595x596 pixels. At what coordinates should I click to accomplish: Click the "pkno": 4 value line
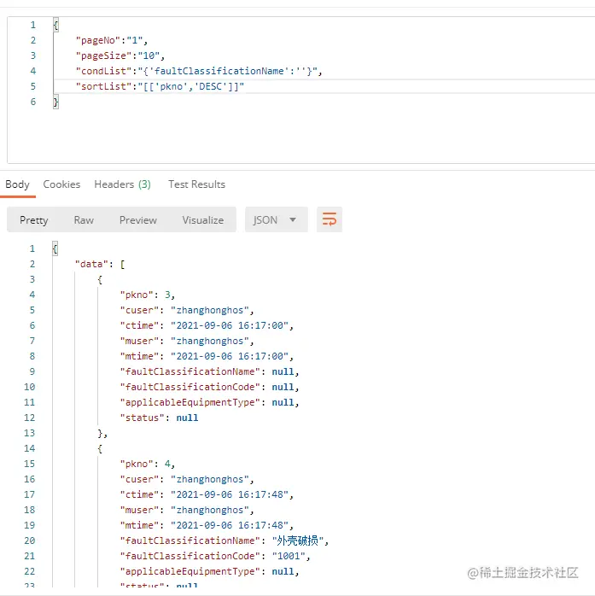[148, 465]
